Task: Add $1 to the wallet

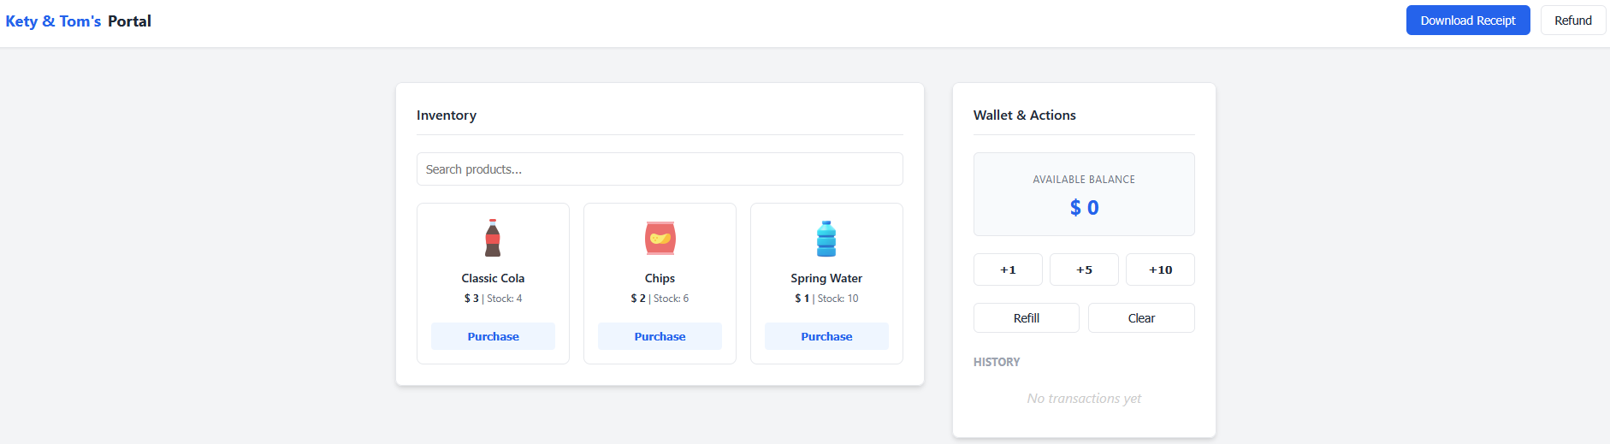Action: point(1008,269)
